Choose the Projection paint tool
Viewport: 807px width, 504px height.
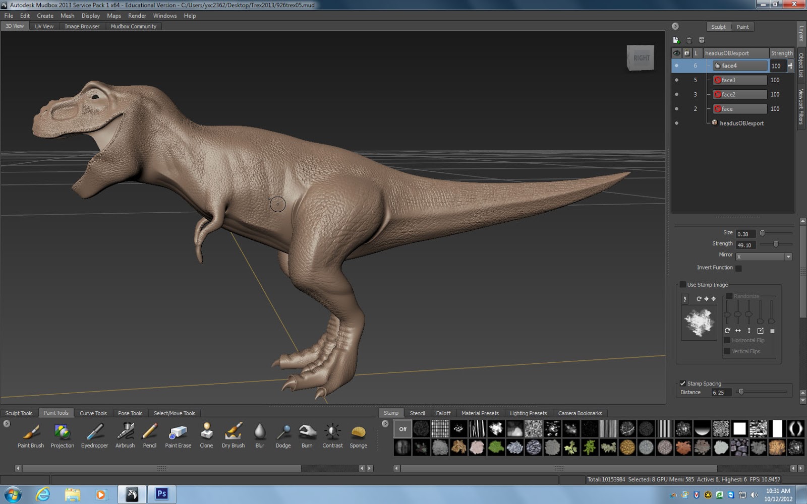[x=62, y=432]
